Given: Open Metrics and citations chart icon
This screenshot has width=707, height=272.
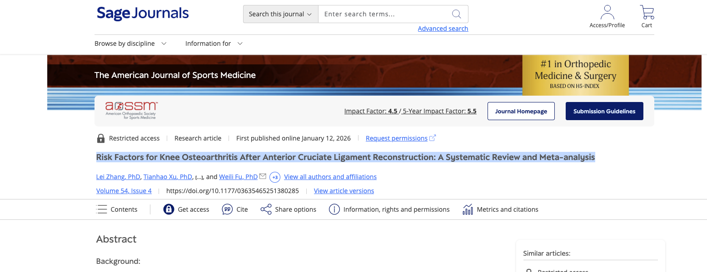Looking at the screenshot, I should pyautogui.click(x=468, y=209).
